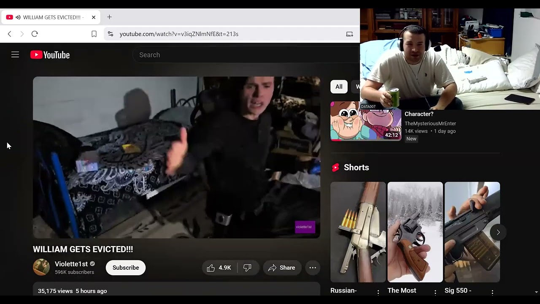Click the Sig 550 - short title text
Screen dimensions: 540x304
[458, 290]
